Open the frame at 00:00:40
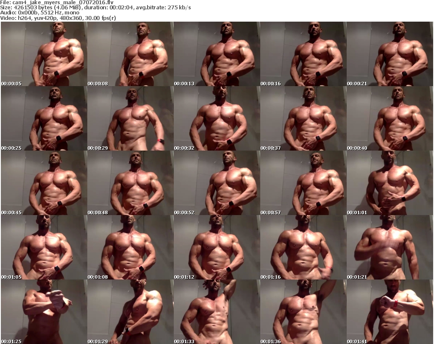The image size is (434, 344). [x=390, y=118]
